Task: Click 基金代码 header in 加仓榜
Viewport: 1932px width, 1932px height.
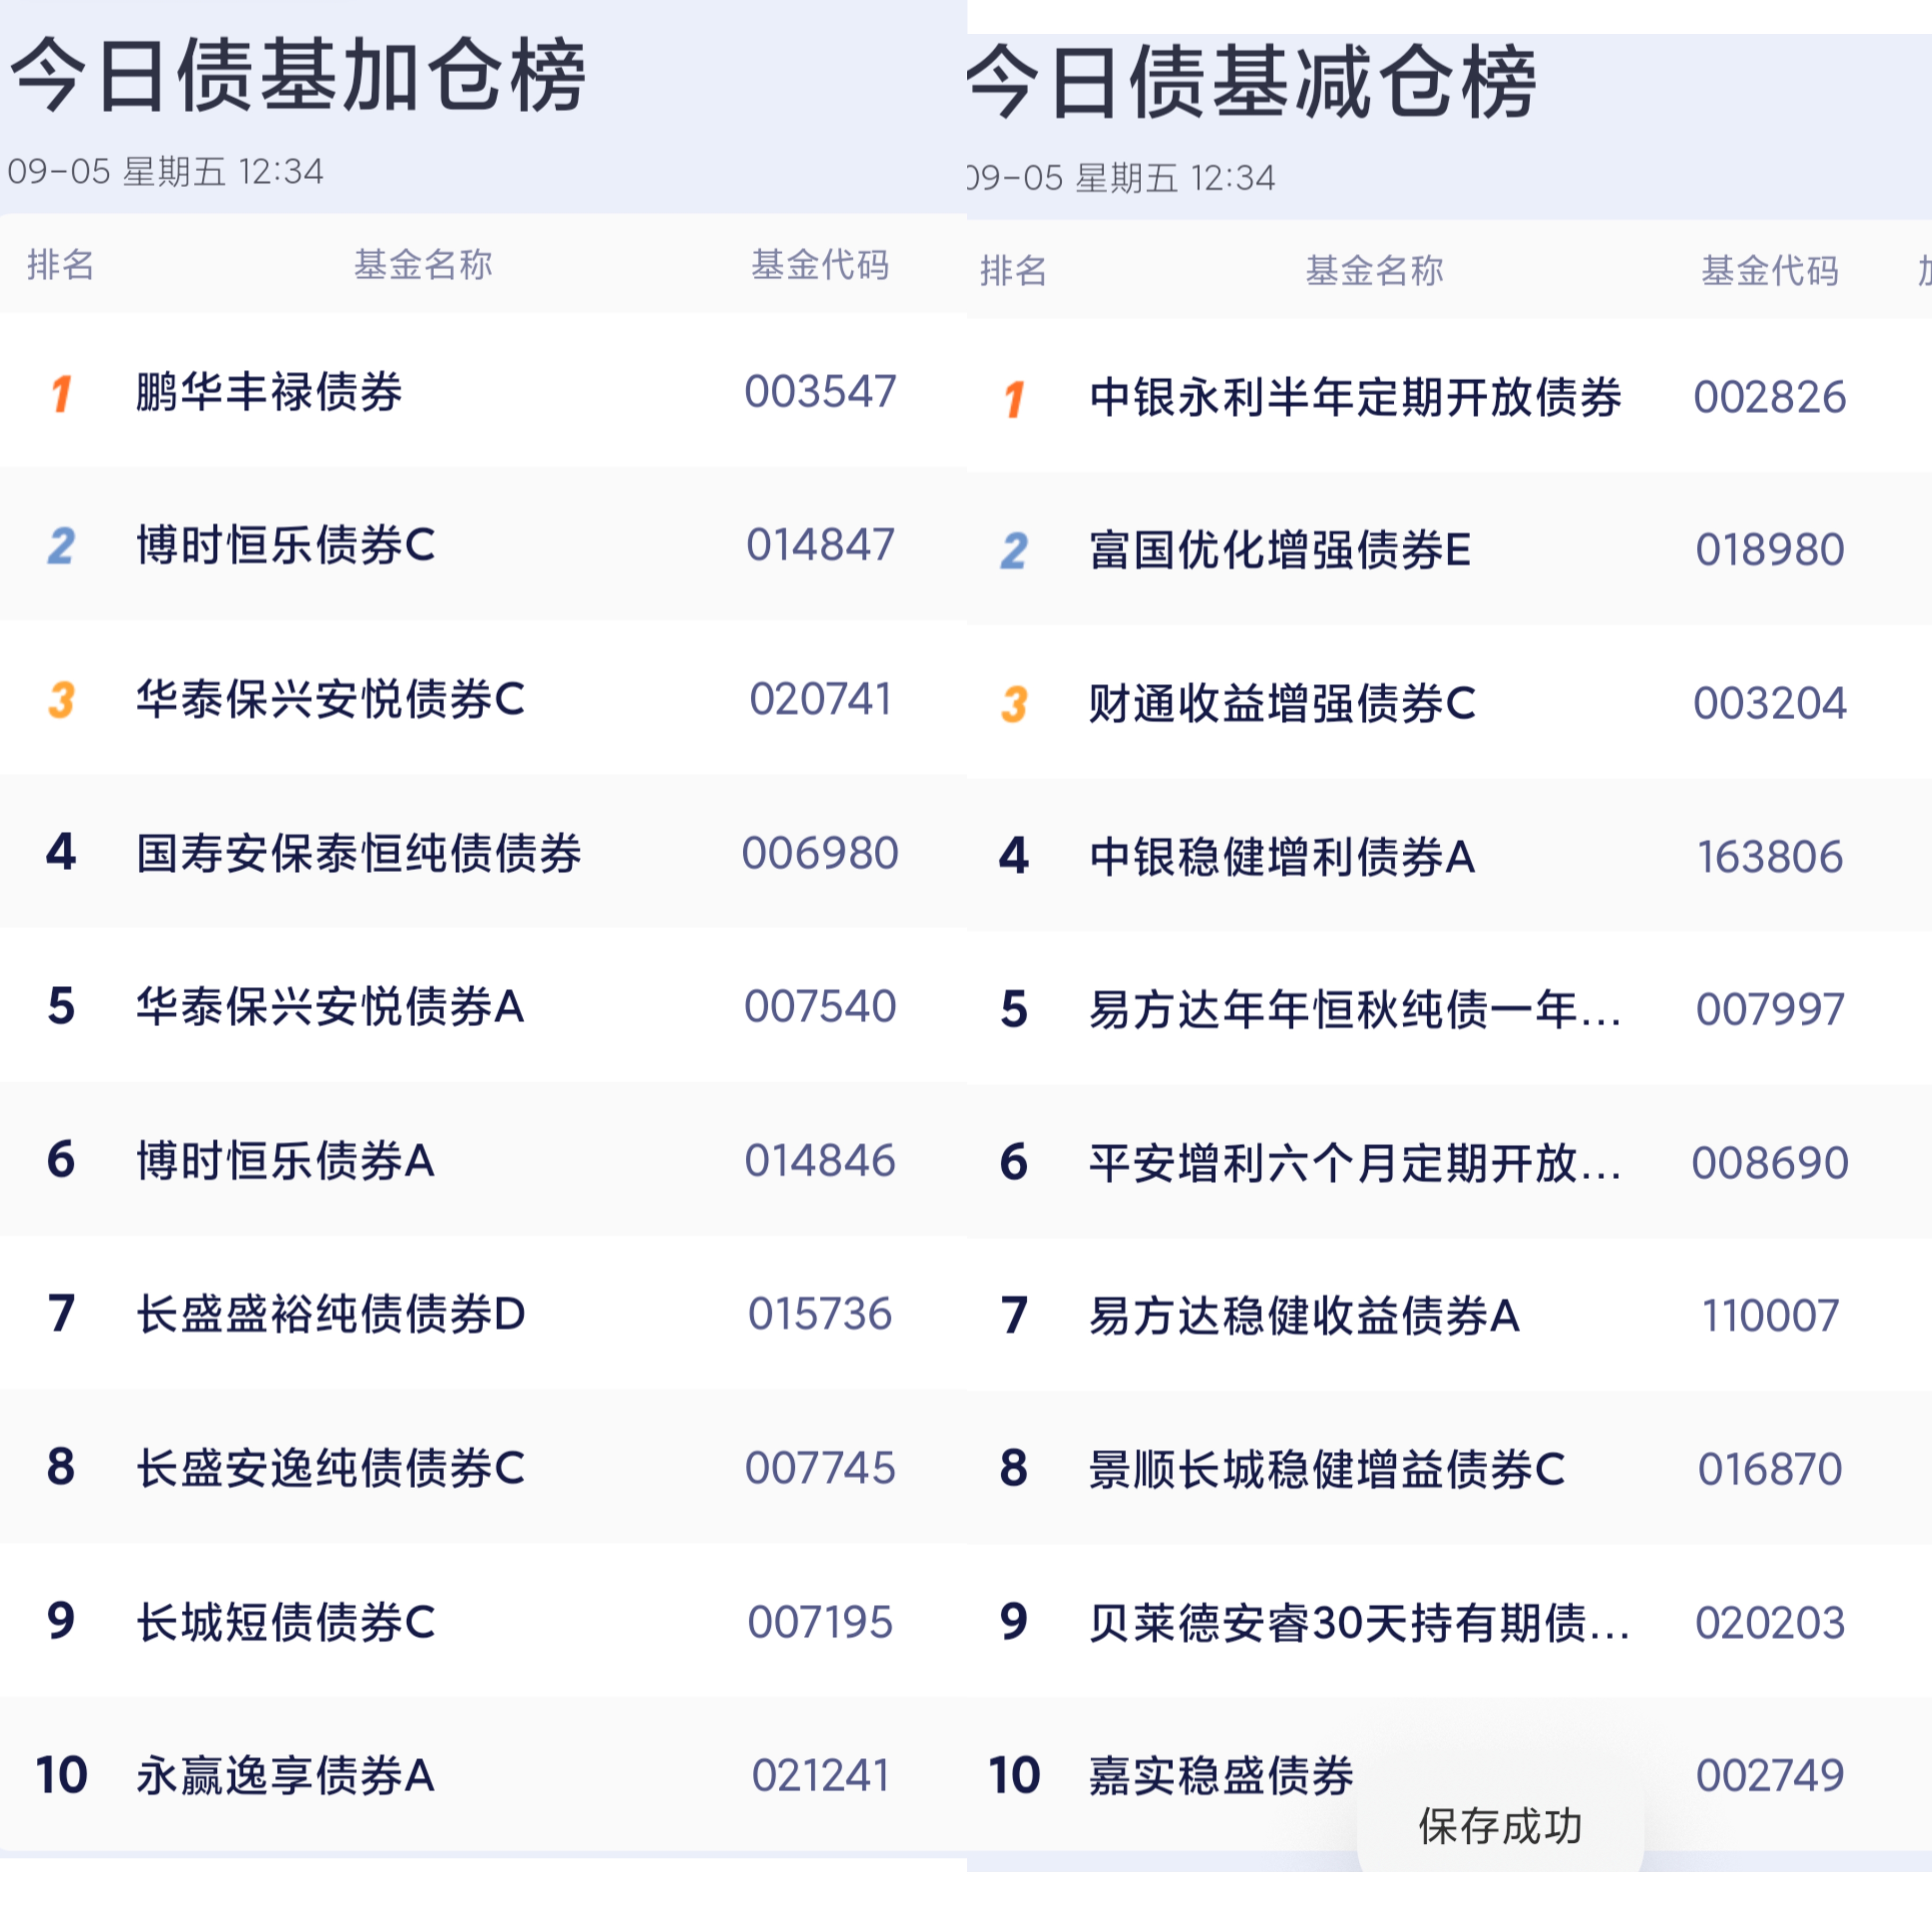Action: pyautogui.click(x=820, y=265)
